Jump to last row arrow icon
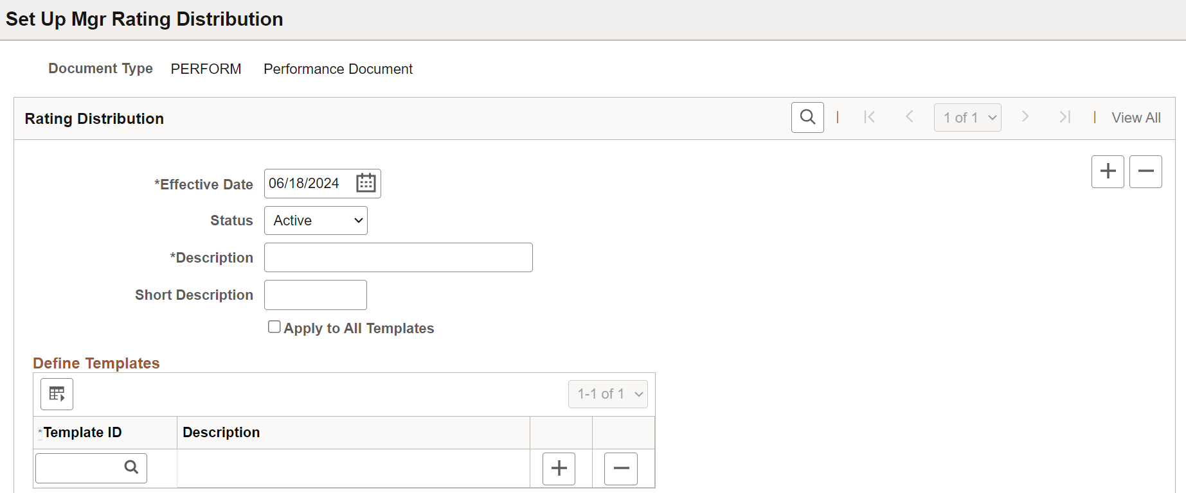This screenshot has height=493, width=1186. click(1065, 117)
